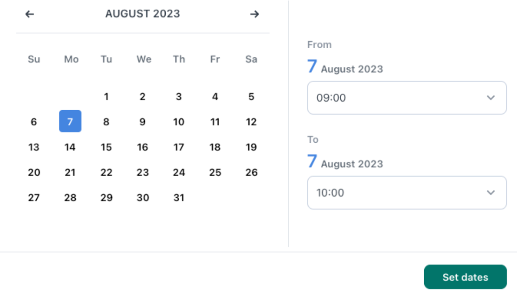Open the From time dropdown chevron
Viewport: 517px width, 300px height.
pyautogui.click(x=490, y=98)
